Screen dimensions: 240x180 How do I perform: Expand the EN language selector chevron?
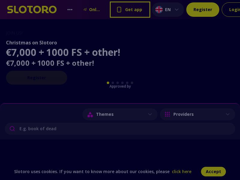177,10
